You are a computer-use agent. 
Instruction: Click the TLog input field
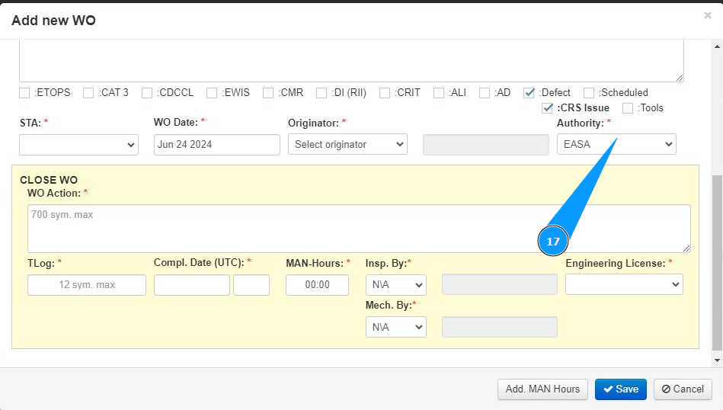tap(87, 285)
